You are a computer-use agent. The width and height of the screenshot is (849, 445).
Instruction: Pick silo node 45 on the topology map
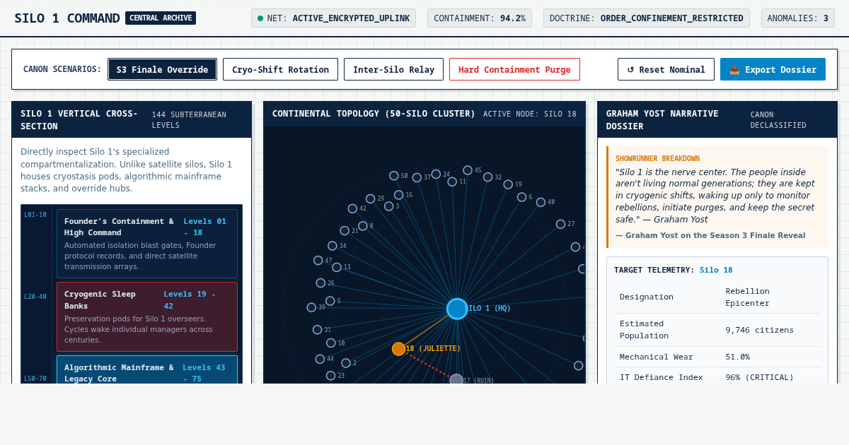click(468, 170)
